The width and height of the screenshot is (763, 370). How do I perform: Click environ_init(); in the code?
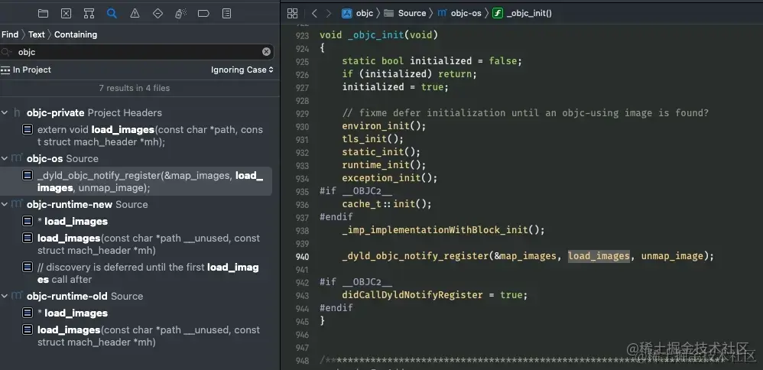(x=384, y=126)
